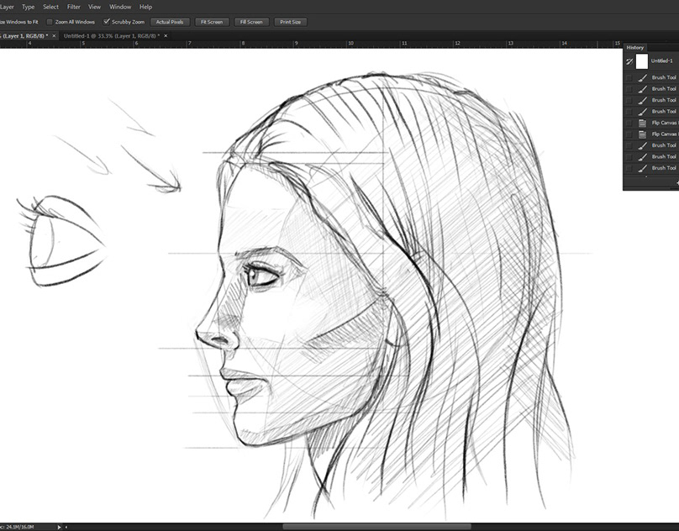Click the horizontal scrollbar thumb at bottom
The image size is (679, 531).
pos(376,527)
